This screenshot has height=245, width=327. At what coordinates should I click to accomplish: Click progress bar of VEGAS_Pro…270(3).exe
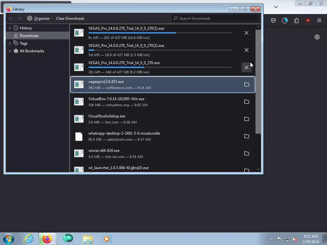click(160, 33)
